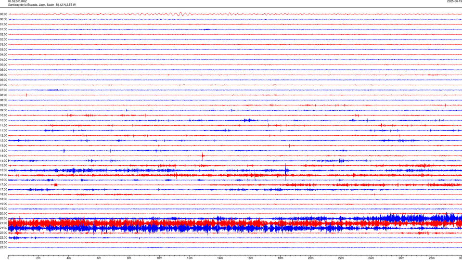Click the 09:30 time label

[3, 110]
